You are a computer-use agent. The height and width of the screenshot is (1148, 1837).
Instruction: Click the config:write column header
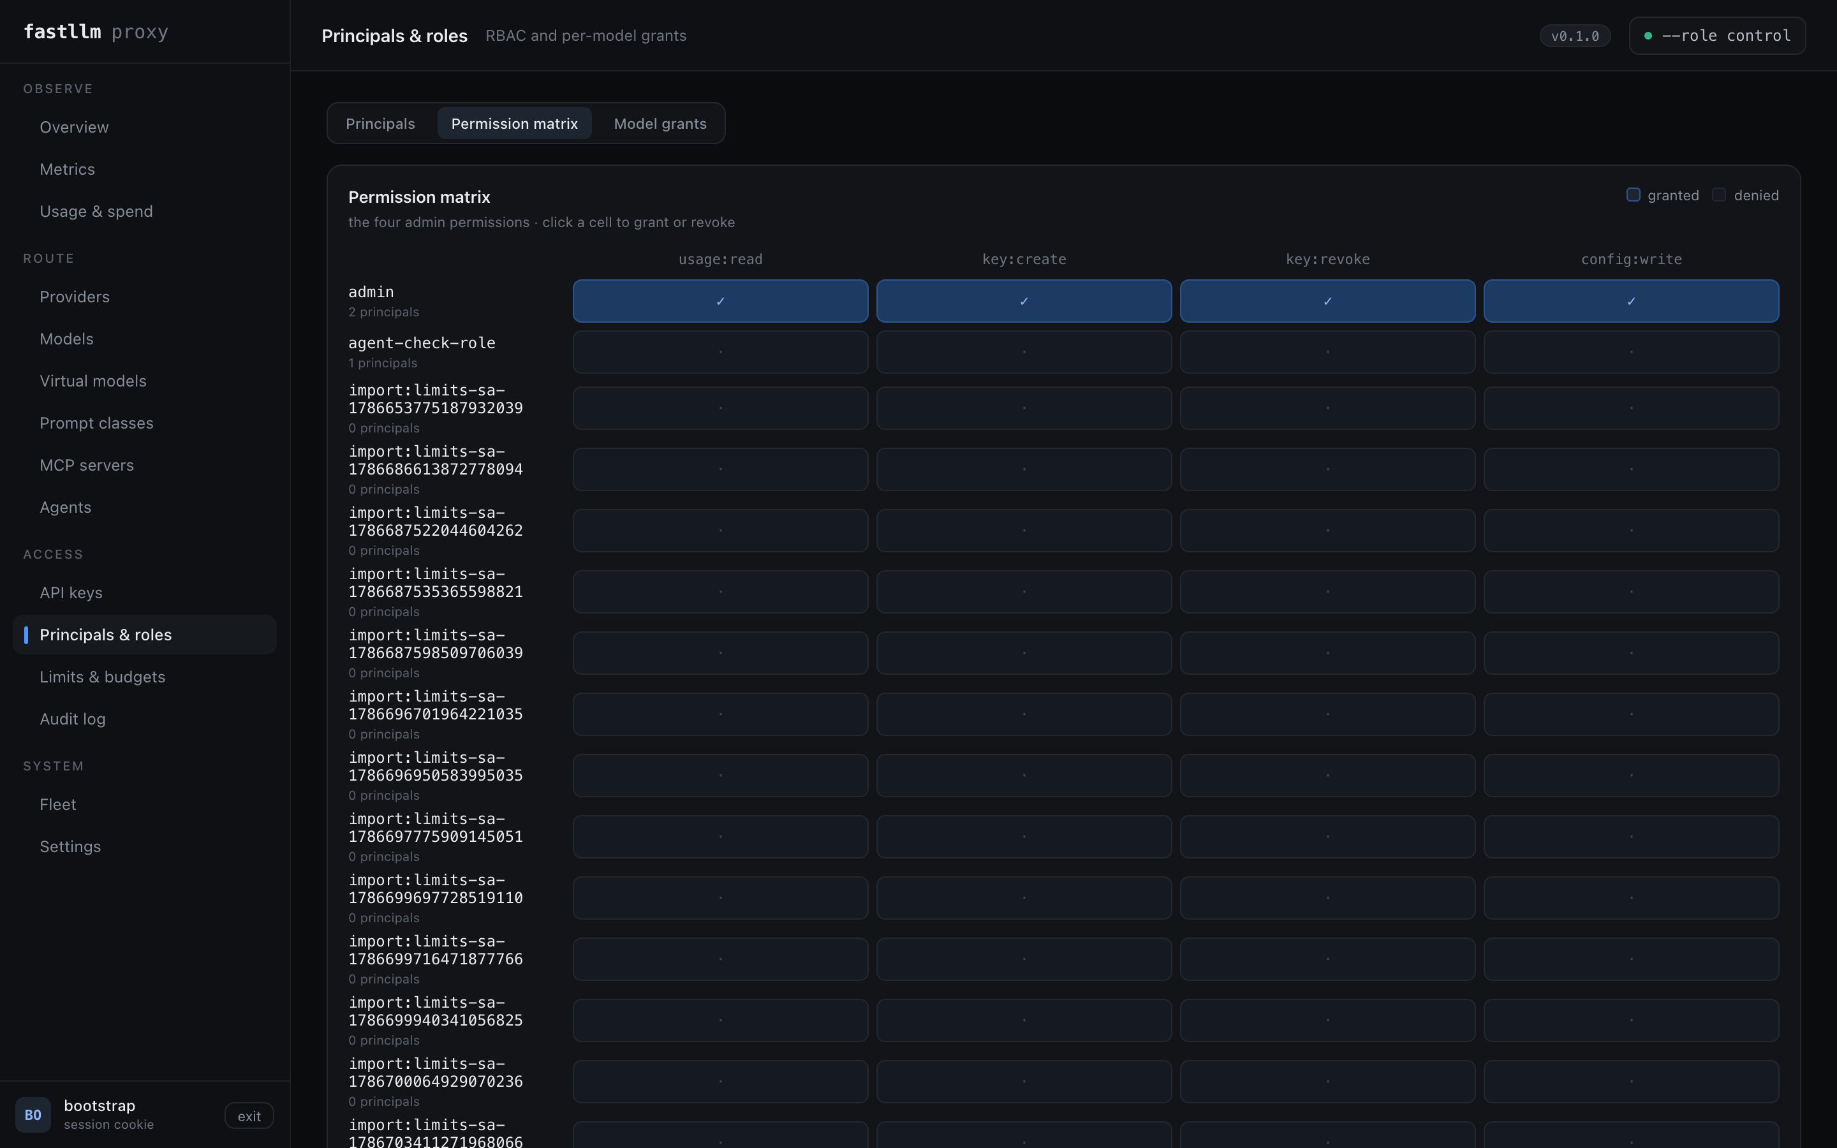click(1631, 260)
